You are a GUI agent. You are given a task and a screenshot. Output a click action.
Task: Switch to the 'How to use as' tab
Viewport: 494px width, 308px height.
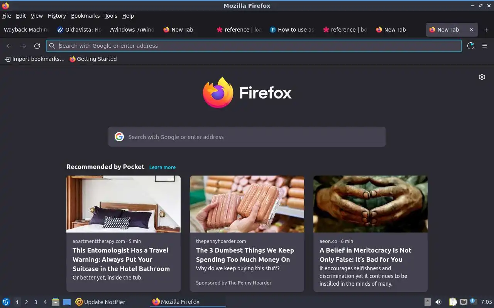(292, 30)
